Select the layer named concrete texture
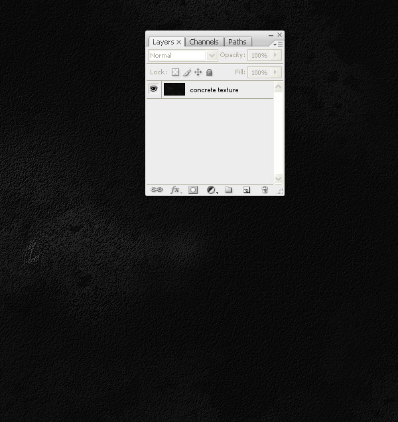 click(214, 90)
